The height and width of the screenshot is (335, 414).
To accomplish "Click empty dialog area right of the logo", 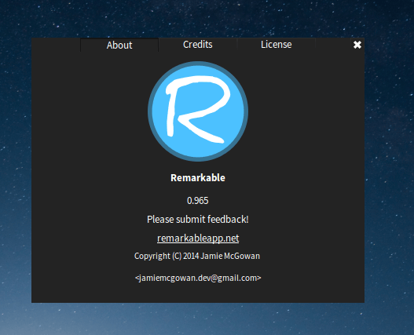I will (x=306, y=111).
